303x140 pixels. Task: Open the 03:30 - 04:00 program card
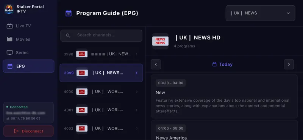click(224, 96)
